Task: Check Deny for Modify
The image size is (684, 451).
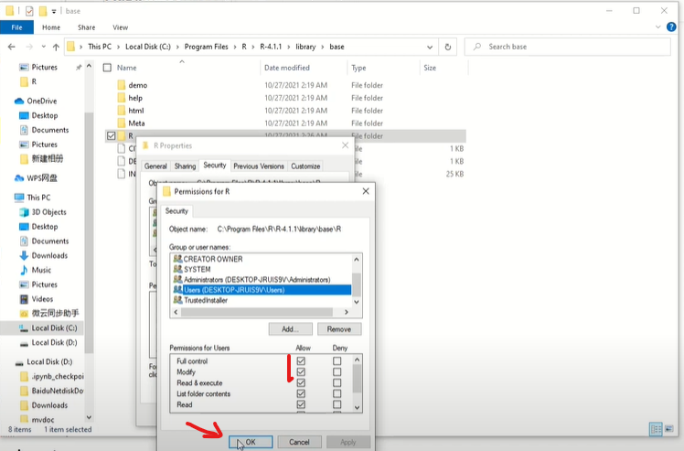Action: tap(337, 372)
